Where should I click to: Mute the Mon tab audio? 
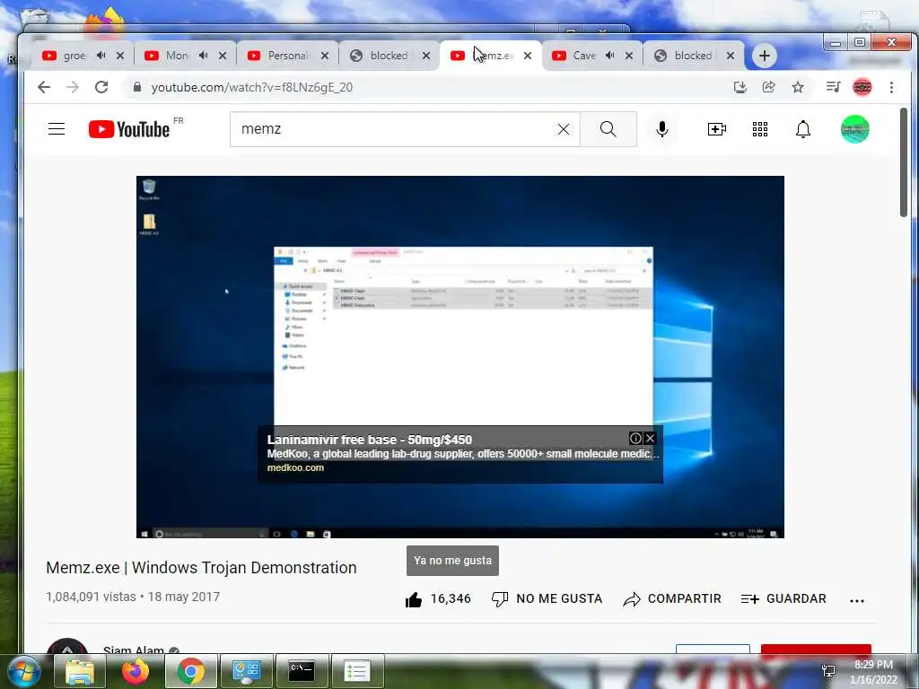click(203, 55)
